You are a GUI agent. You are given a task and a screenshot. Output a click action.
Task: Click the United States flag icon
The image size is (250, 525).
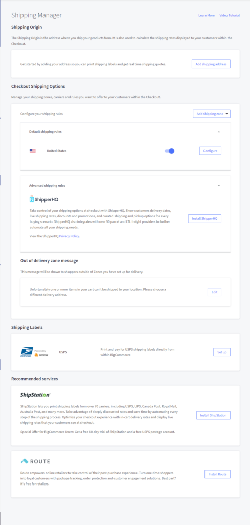pos(32,151)
